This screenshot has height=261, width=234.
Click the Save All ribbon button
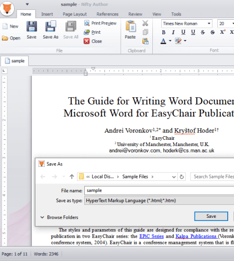pyautogui.click(x=71, y=30)
